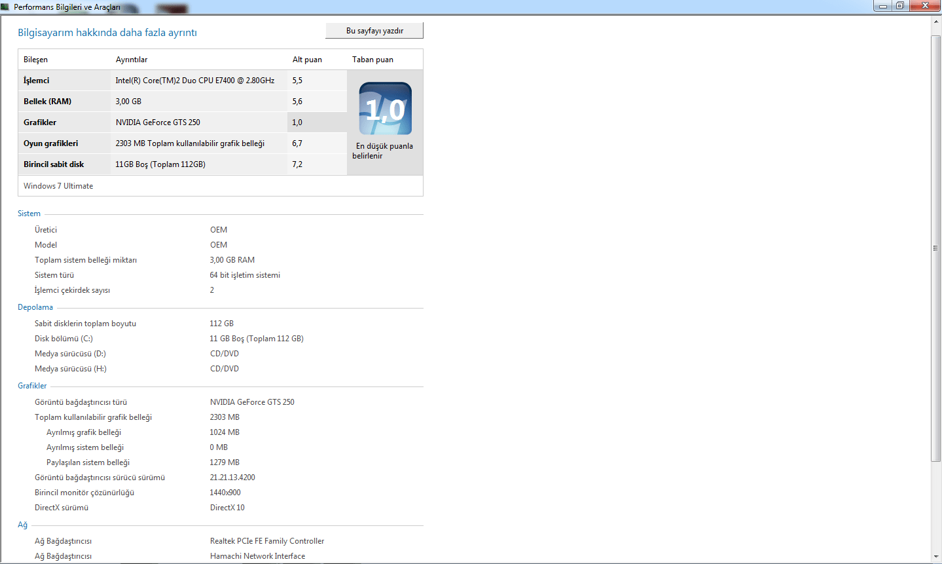
Task: Select 'NVIDIA GeForce GTS 250' under Grafikler details
Action: point(252,402)
